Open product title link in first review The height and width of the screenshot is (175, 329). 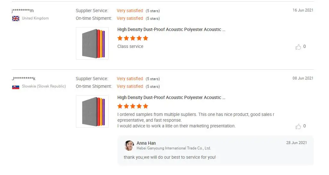coord(171,30)
